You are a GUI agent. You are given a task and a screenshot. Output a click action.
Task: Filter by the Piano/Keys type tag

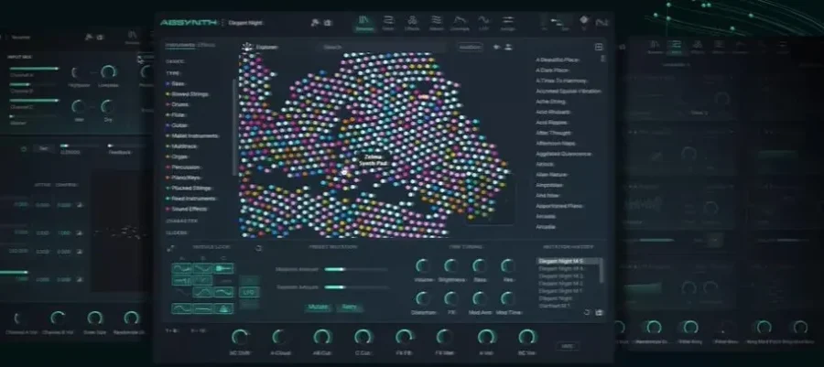pyautogui.click(x=184, y=178)
